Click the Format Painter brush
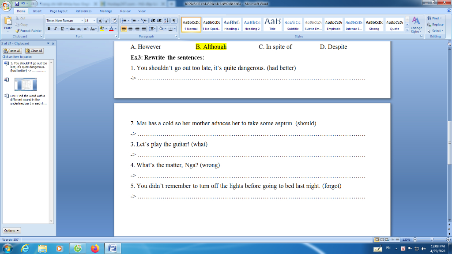This screenshot has width=452, height=254. (17, 30)
